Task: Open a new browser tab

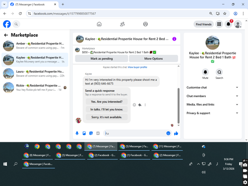Action: pyautogui.click(x=63, y=4)
